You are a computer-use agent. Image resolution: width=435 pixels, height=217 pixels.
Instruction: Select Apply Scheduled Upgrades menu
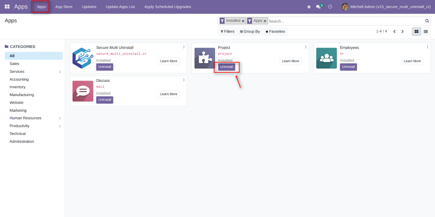pos(168,7)
